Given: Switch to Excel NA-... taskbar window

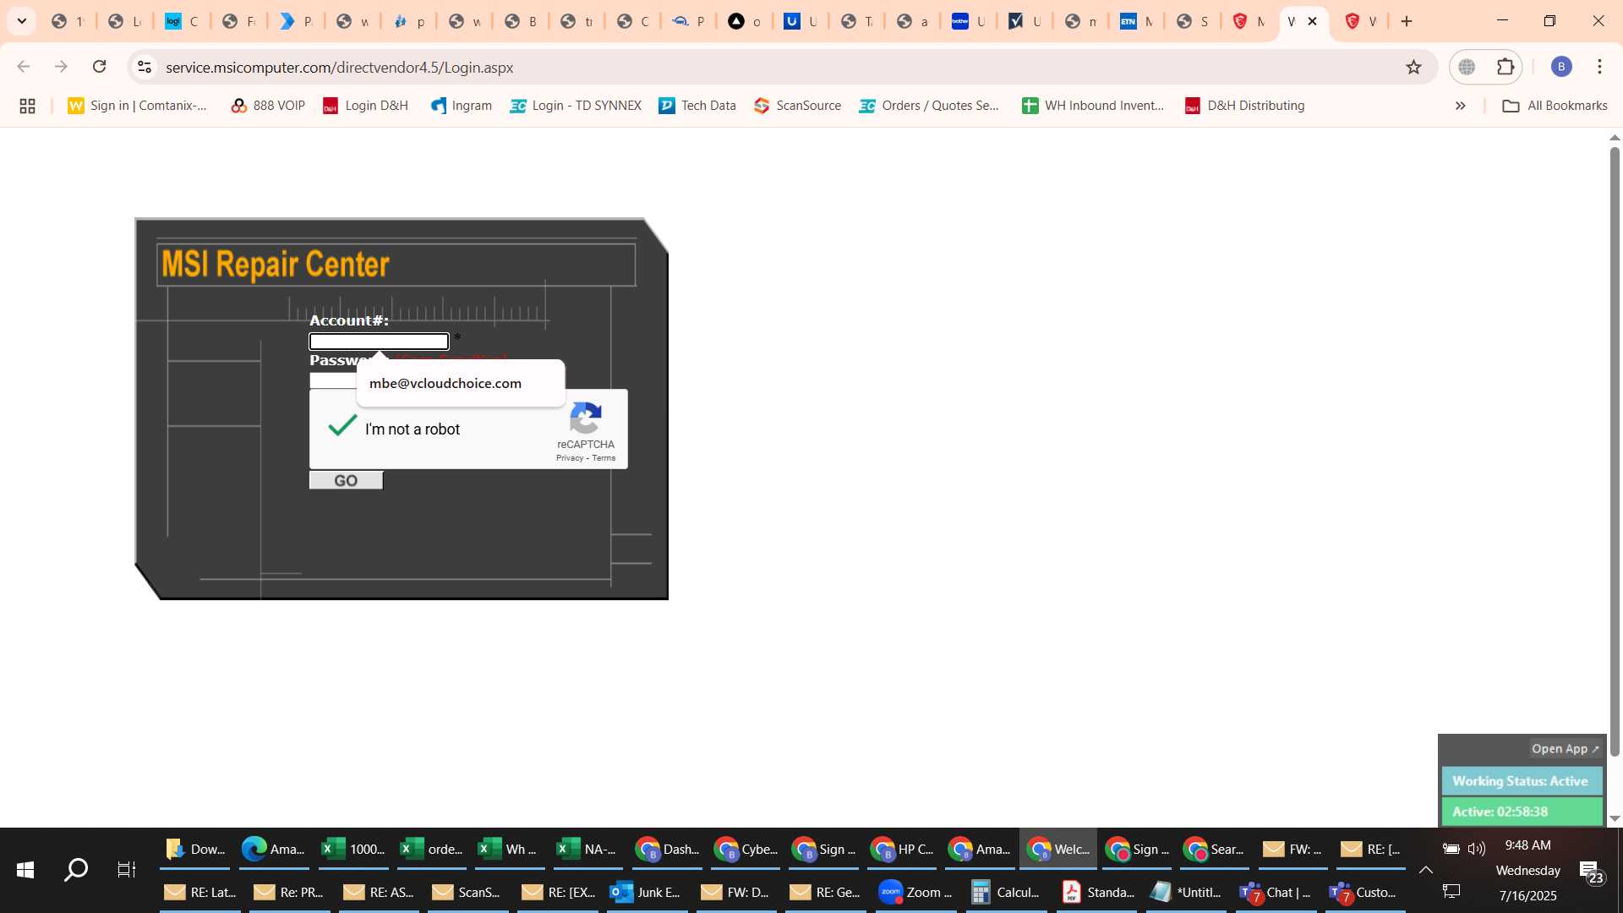Looking at the screenshot, I should 587,849.
